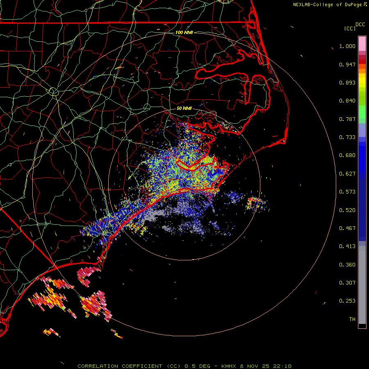Click the 0.413 scale value
This screenshot has width=369, height=369.
[x=347, y=246]
